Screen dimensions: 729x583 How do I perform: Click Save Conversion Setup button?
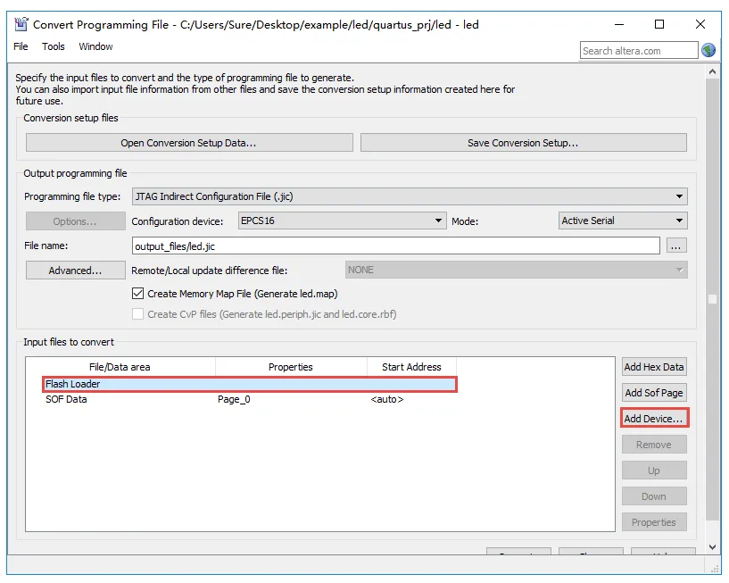coord(523,142)
